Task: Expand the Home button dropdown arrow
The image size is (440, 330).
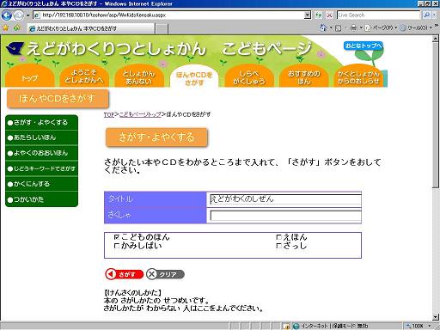Action: click(x=331, y=27)
